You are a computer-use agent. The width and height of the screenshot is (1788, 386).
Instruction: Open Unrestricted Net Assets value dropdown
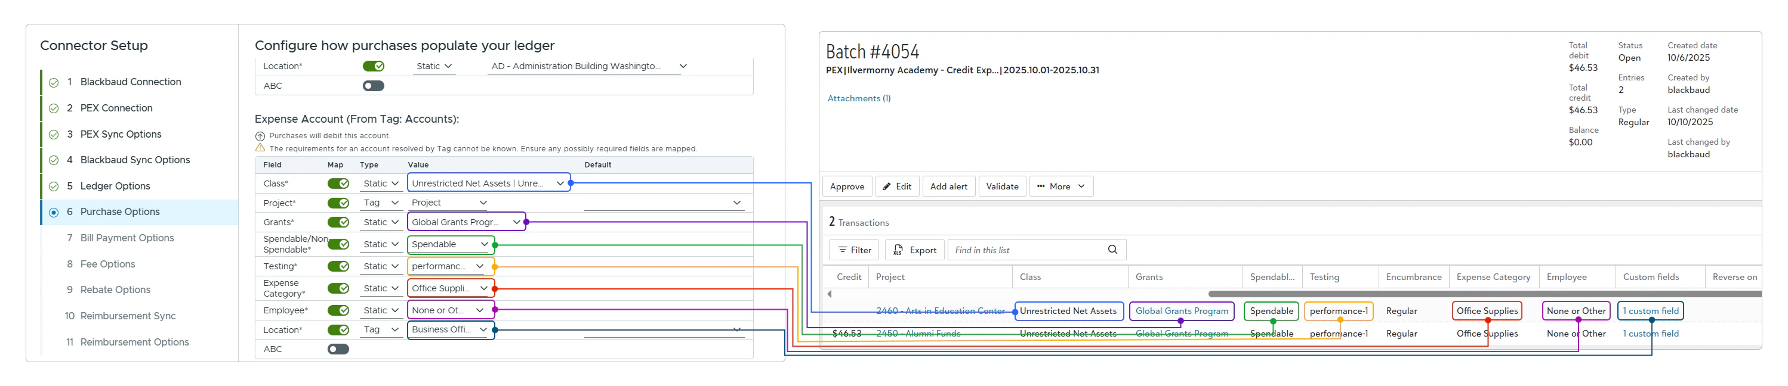488,183
